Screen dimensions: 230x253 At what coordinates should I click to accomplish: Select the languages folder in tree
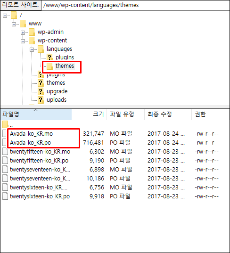pos(59,49)
